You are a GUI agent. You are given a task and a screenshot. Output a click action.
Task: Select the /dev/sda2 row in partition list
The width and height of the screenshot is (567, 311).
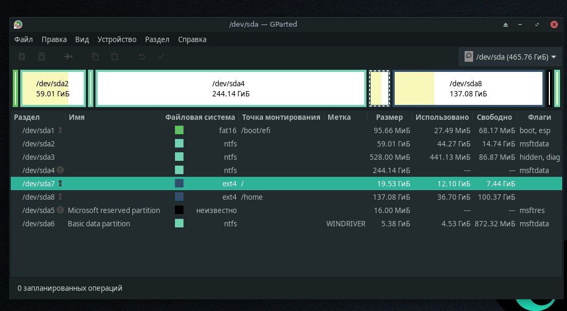(286, 143)
